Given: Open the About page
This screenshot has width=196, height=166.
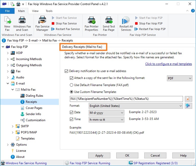Looking at the screenshot, I should (x=20, y=157).
